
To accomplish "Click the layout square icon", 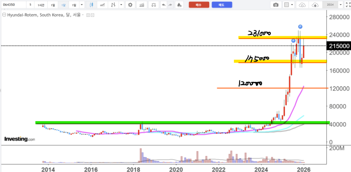I will coord(287,5).
